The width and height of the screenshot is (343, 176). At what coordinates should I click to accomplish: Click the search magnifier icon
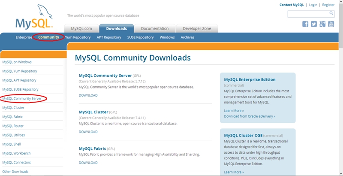(331, 13)
